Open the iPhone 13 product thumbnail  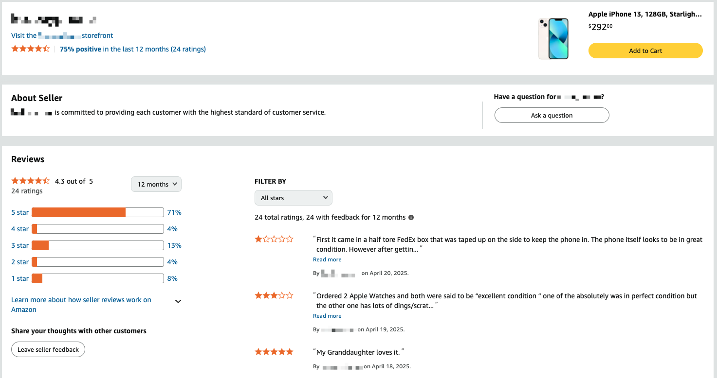(x=553, y=39)
